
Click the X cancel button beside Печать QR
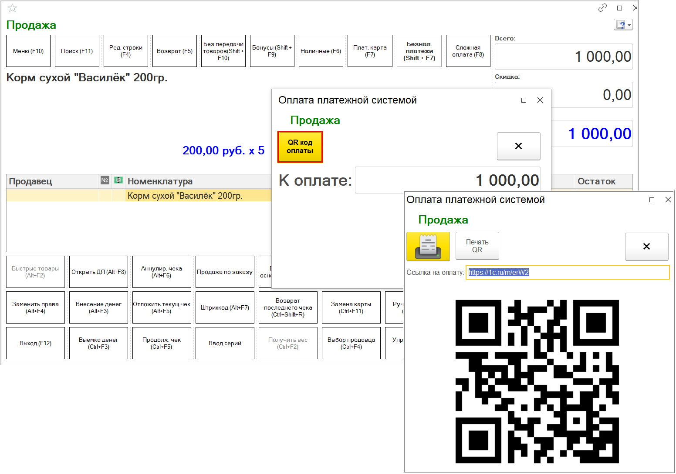tap(646, 247)
